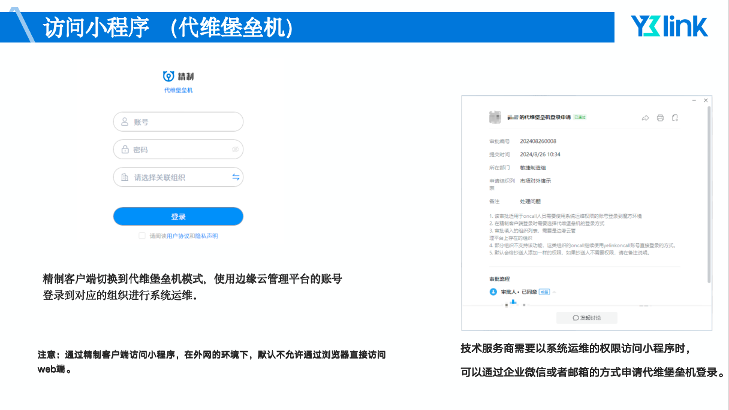
Task: Open the 隐私声明 privacy statement link
Action: click(x=206, y=236)
